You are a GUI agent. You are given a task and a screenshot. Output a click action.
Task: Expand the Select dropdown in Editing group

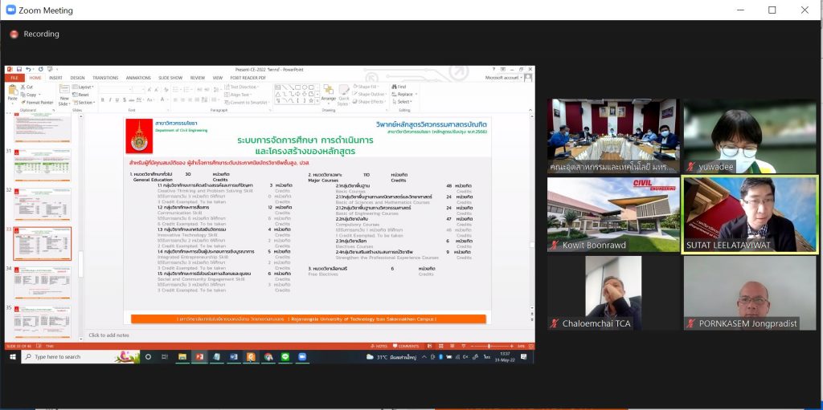tap(403, 102)
